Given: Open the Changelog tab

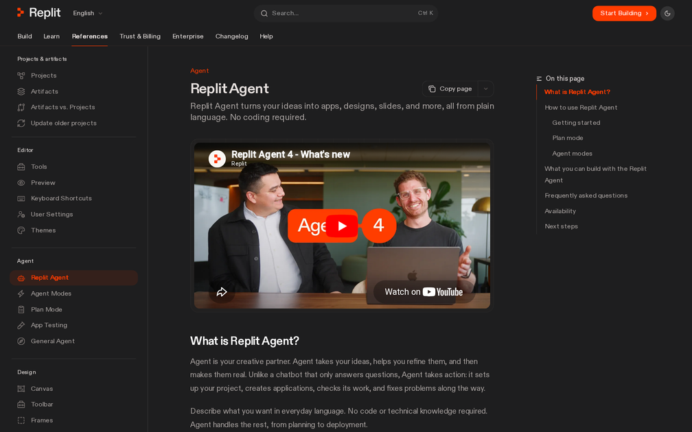Looking at the screenshot, I should point(232,36).
